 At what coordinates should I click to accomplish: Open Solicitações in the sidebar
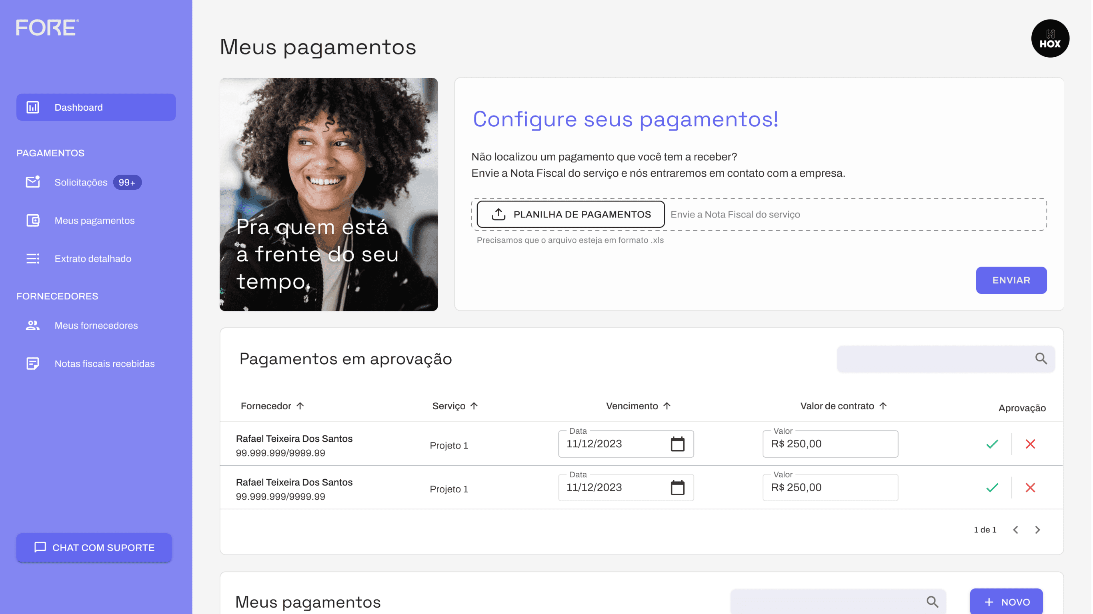point(81,182)
